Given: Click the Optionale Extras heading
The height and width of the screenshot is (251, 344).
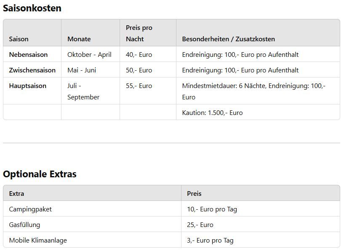Looking at the screenshot, I should [x=40, y=174].
